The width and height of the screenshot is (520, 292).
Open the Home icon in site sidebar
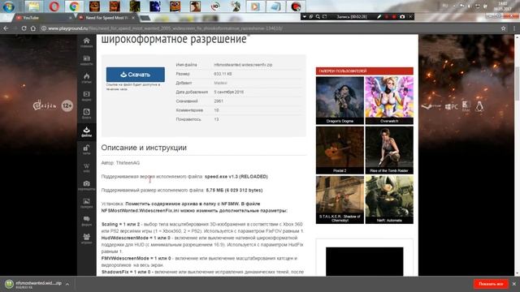[x=87, y=43]
